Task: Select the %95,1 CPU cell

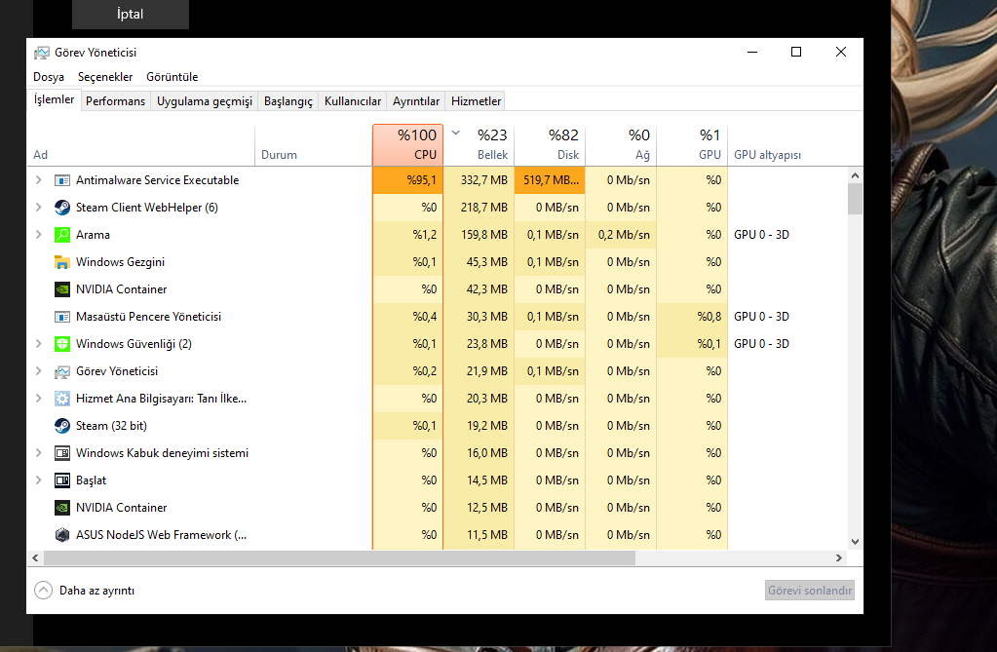Action: (x=407, y=180)
